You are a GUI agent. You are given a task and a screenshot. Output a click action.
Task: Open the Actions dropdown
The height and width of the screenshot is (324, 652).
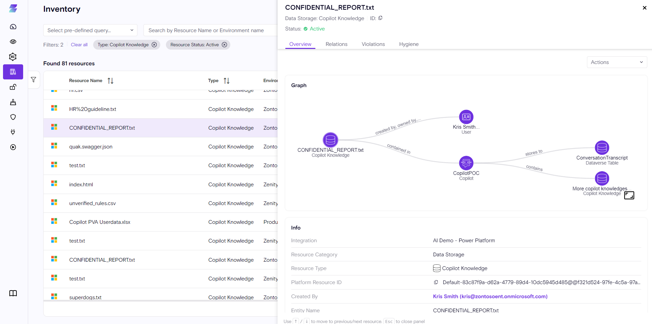(x=616, y=62)
